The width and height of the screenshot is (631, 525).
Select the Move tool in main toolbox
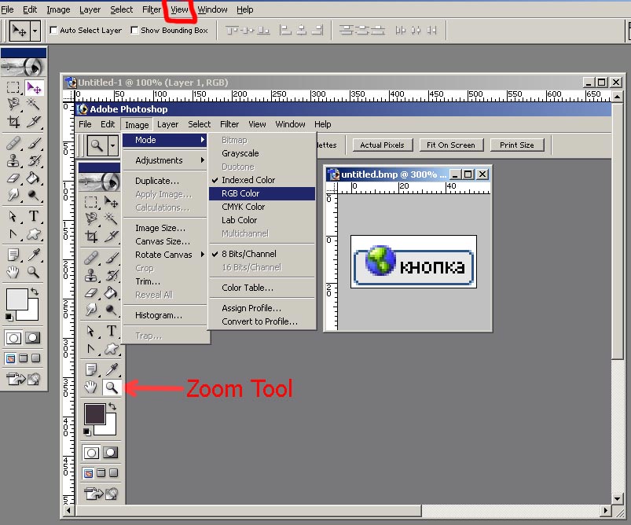[34, 87]
